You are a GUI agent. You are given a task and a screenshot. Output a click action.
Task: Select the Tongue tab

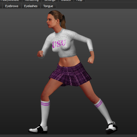pos(48,6)
